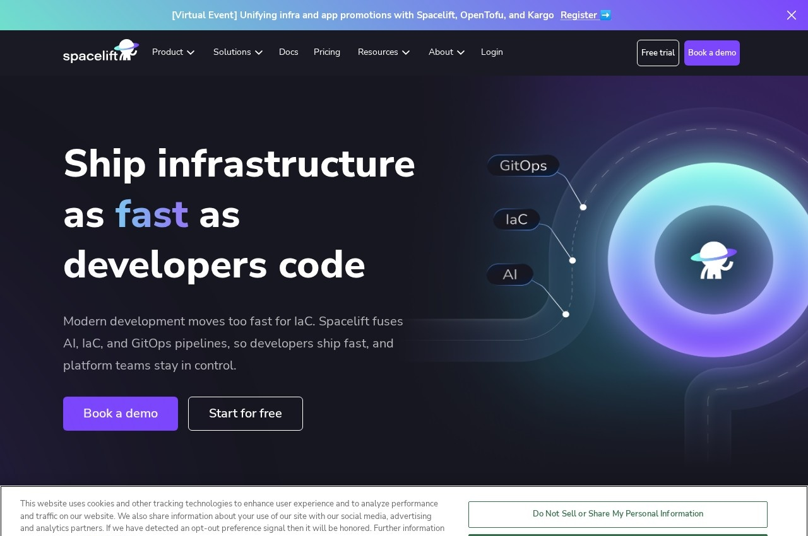Expand the Resources menu
Viewport: 808px width, 536px height.
point(384,52)
